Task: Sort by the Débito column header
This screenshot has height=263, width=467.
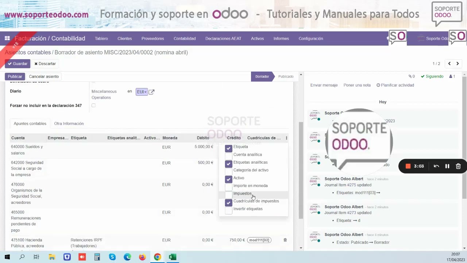Action: coord(203,138)
